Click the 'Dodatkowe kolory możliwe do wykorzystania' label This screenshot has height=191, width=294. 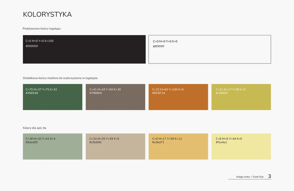click(x=60, y=78)
